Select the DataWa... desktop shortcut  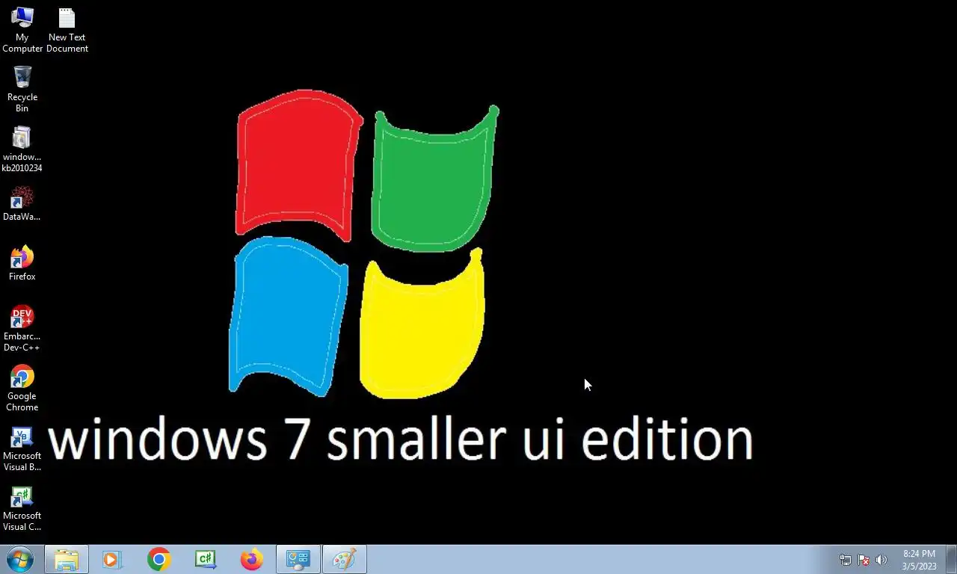click(22, 204)
